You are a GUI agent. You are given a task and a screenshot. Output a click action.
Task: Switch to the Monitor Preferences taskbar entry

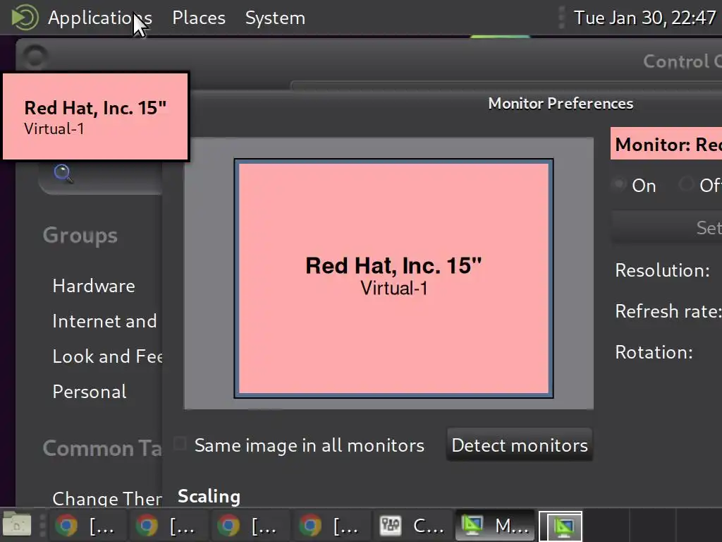(495, 526)
